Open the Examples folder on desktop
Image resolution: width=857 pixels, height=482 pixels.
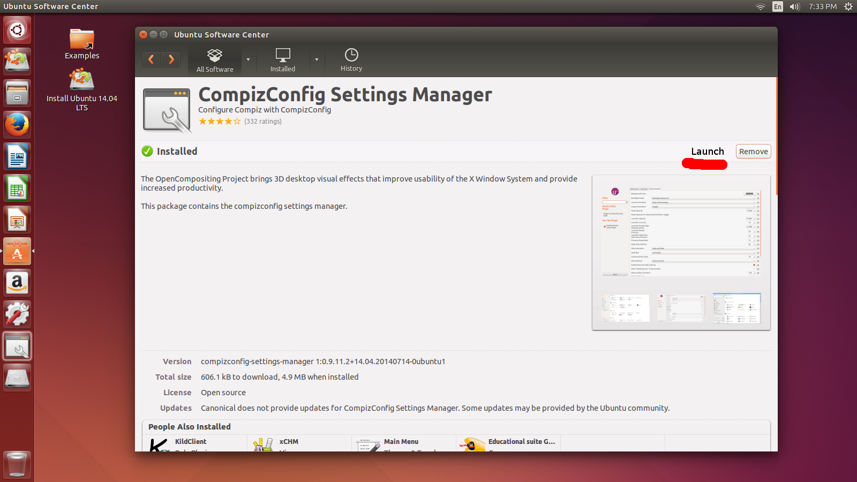pyautogui.click(x=82, y=44)
